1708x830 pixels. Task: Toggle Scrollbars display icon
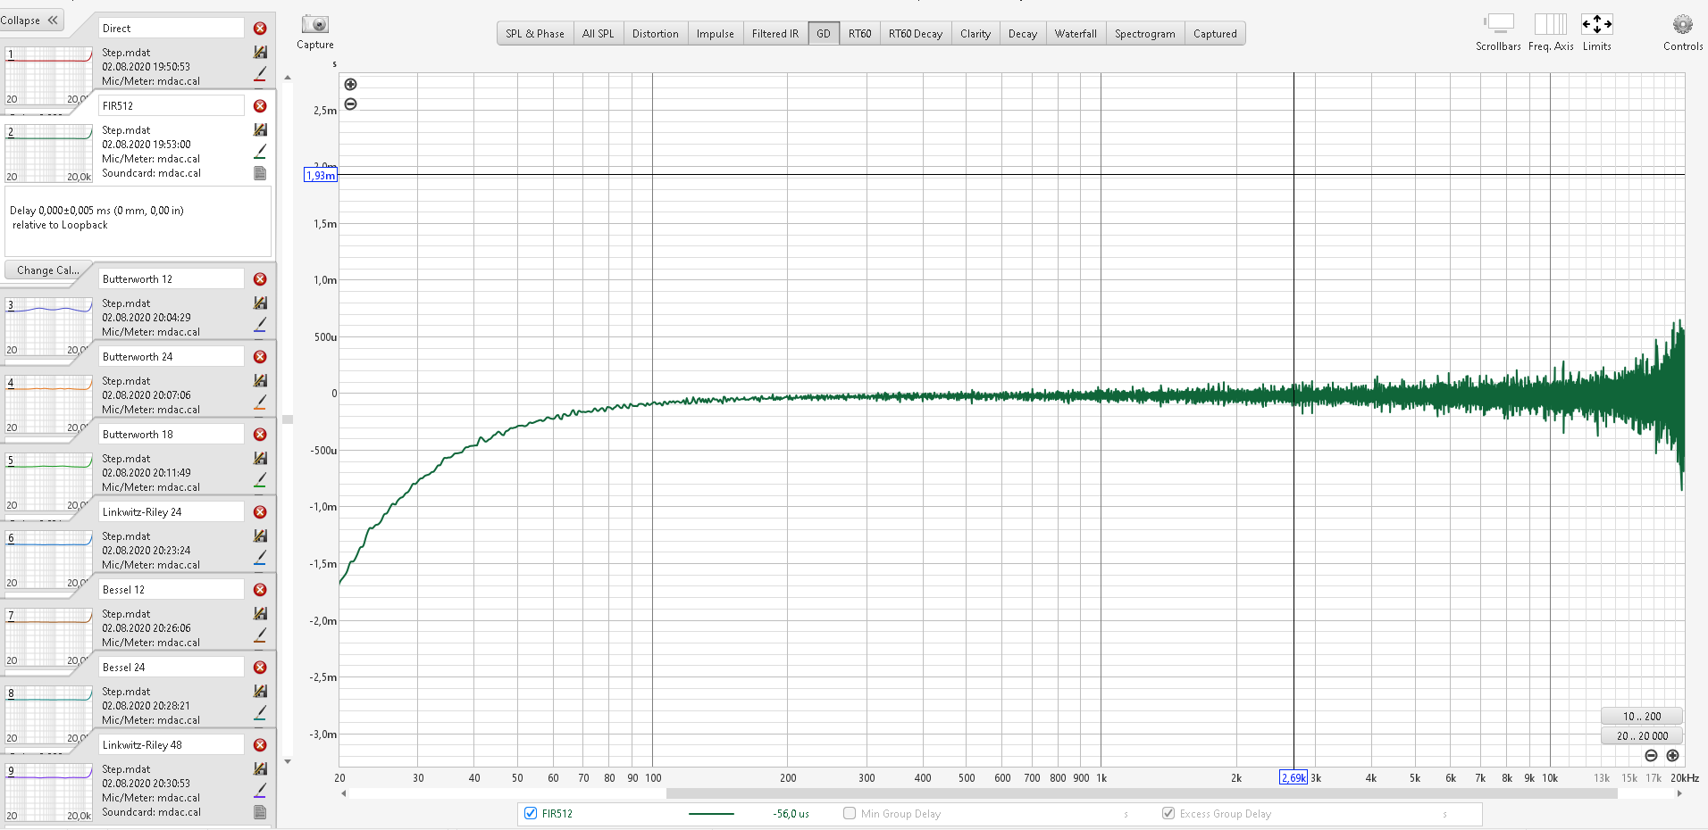tap(1498, 25)
